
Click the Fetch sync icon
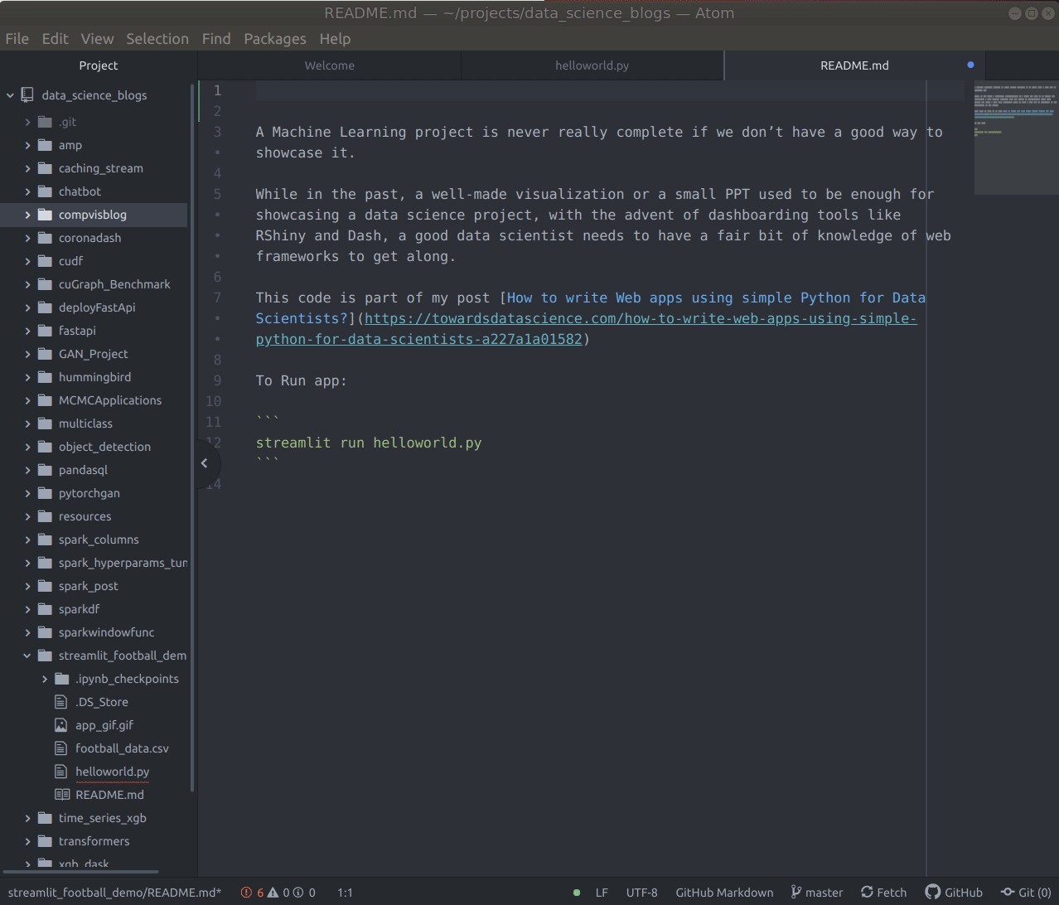click(x=867, y=893)
